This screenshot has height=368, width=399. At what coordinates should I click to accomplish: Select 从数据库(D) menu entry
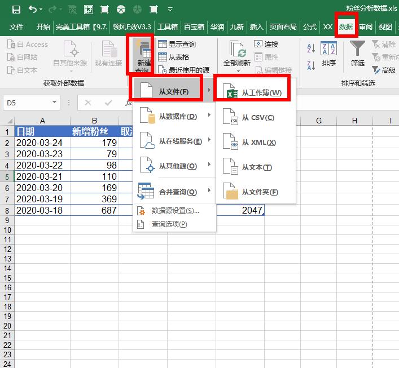coord(173,116)
